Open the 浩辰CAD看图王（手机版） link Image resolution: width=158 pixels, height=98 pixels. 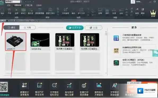[x=133, y=60]
